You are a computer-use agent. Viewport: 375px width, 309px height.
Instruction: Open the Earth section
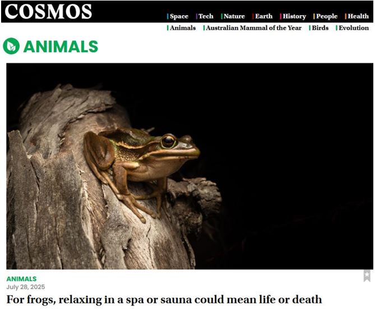[262, 16]
